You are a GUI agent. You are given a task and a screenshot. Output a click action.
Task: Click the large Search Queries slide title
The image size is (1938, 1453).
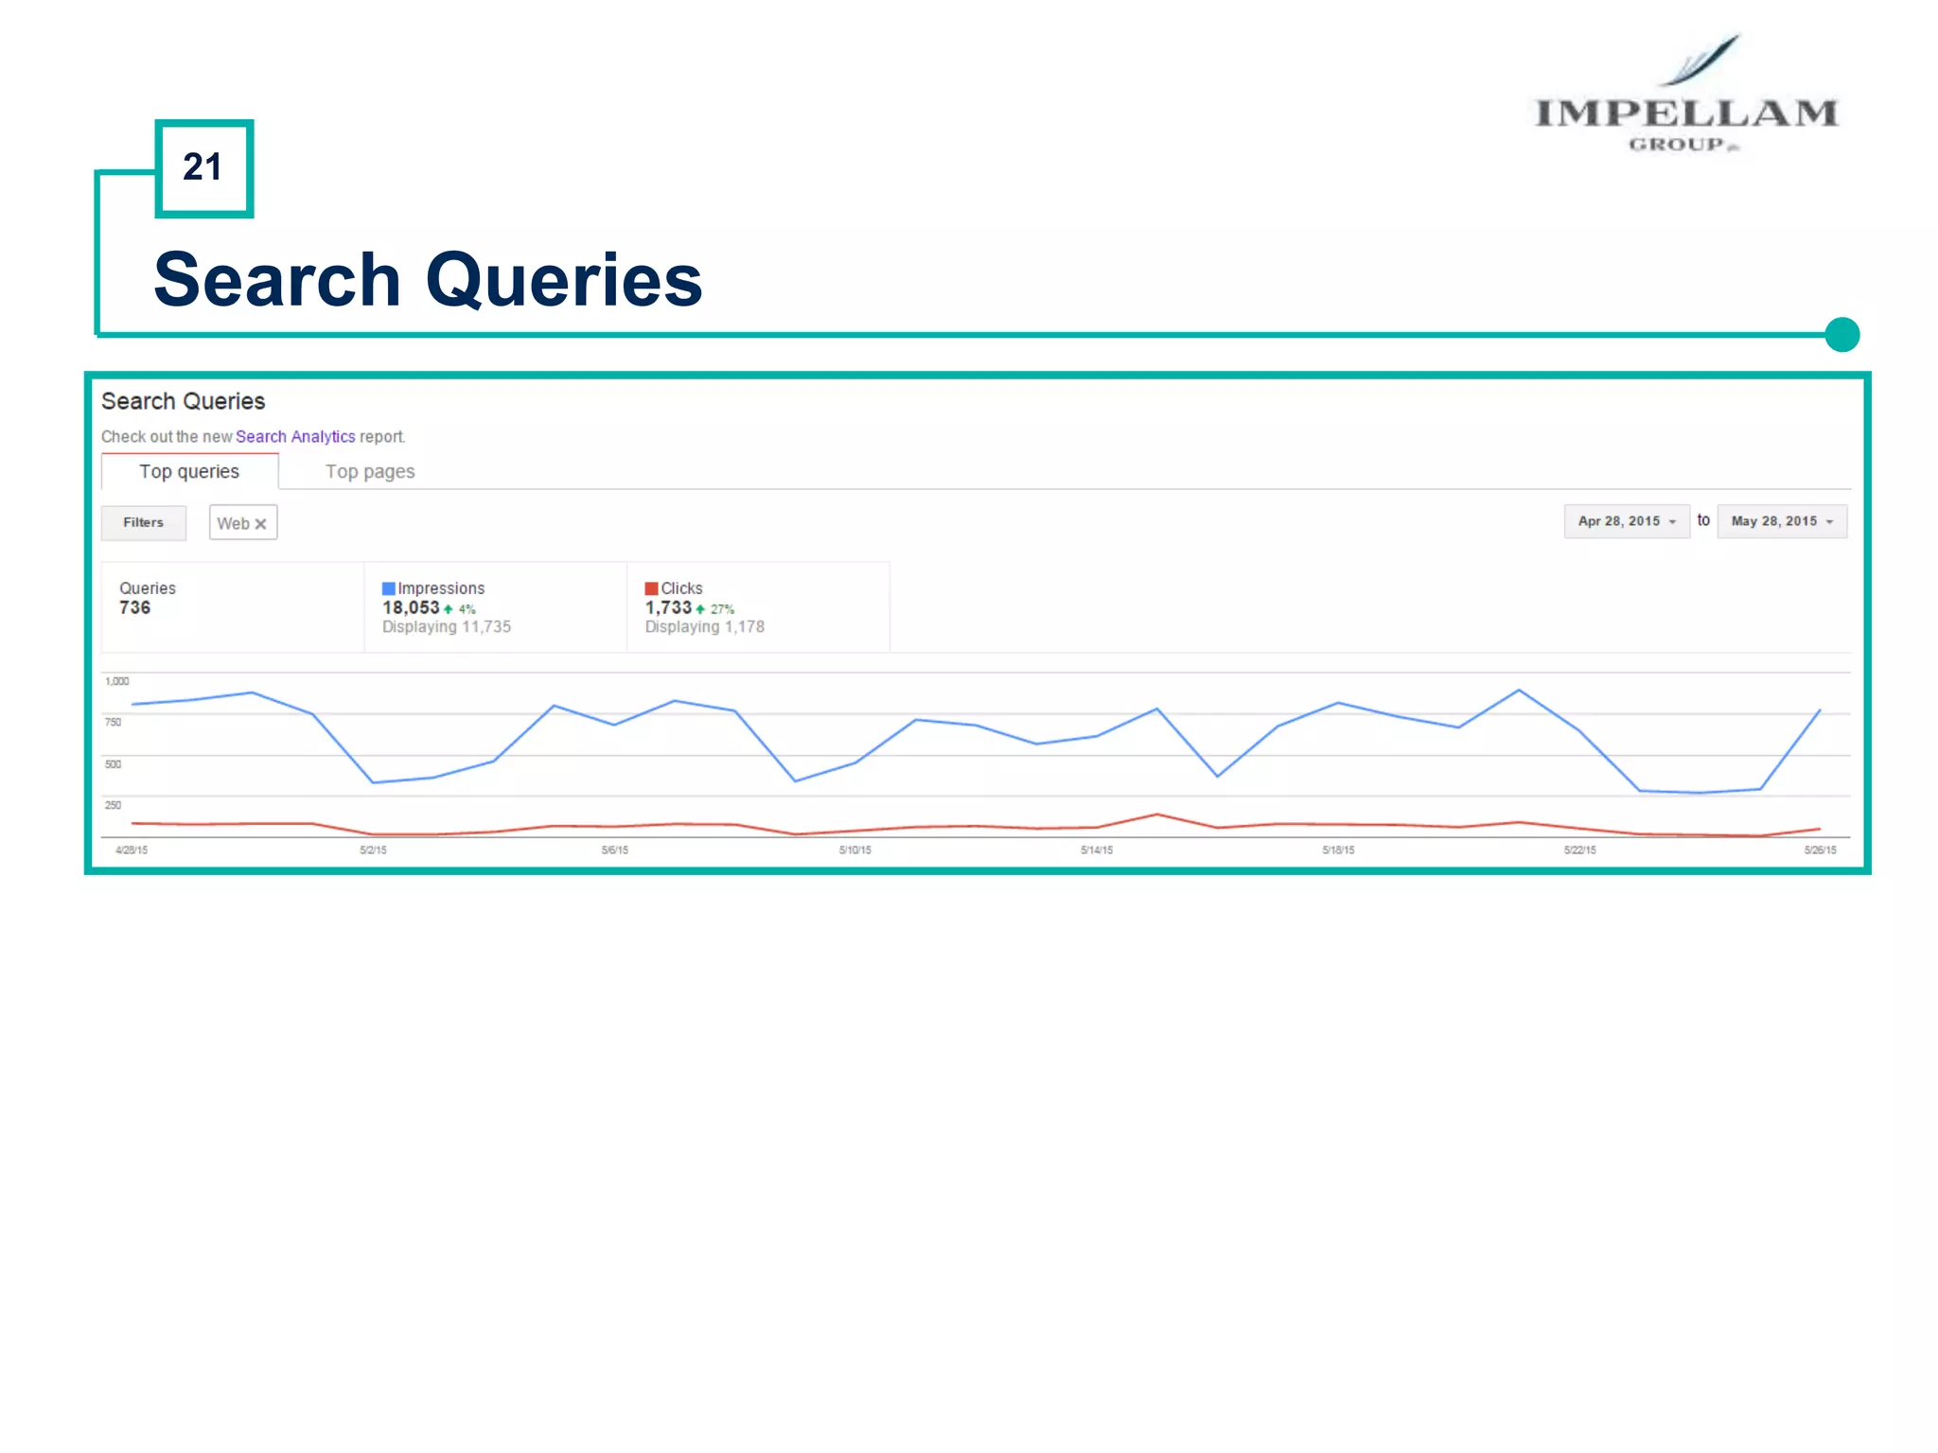click(428, 280)
